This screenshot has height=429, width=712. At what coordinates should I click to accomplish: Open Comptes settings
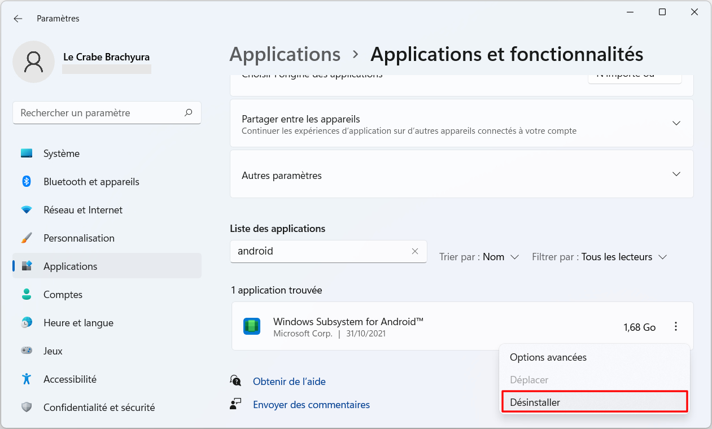(x=107, y=295)
